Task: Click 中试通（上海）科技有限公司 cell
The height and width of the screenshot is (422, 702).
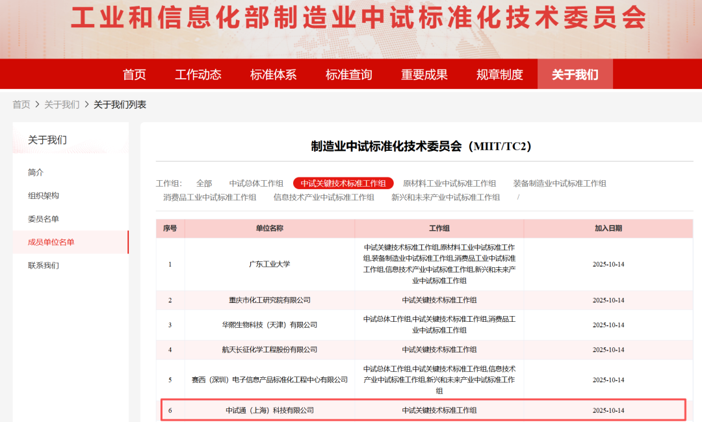Action: tap(270, 410)
